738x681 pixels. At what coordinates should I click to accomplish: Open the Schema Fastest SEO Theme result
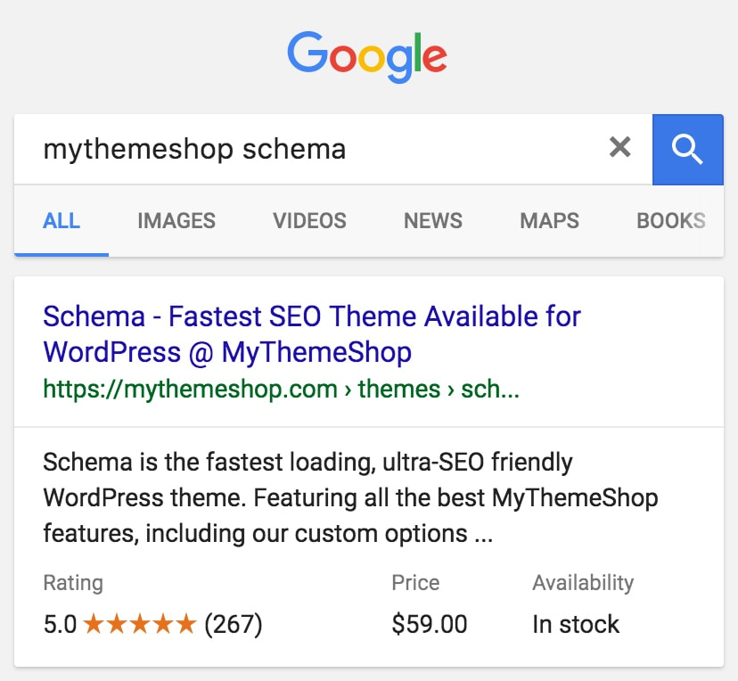[312, 334]
